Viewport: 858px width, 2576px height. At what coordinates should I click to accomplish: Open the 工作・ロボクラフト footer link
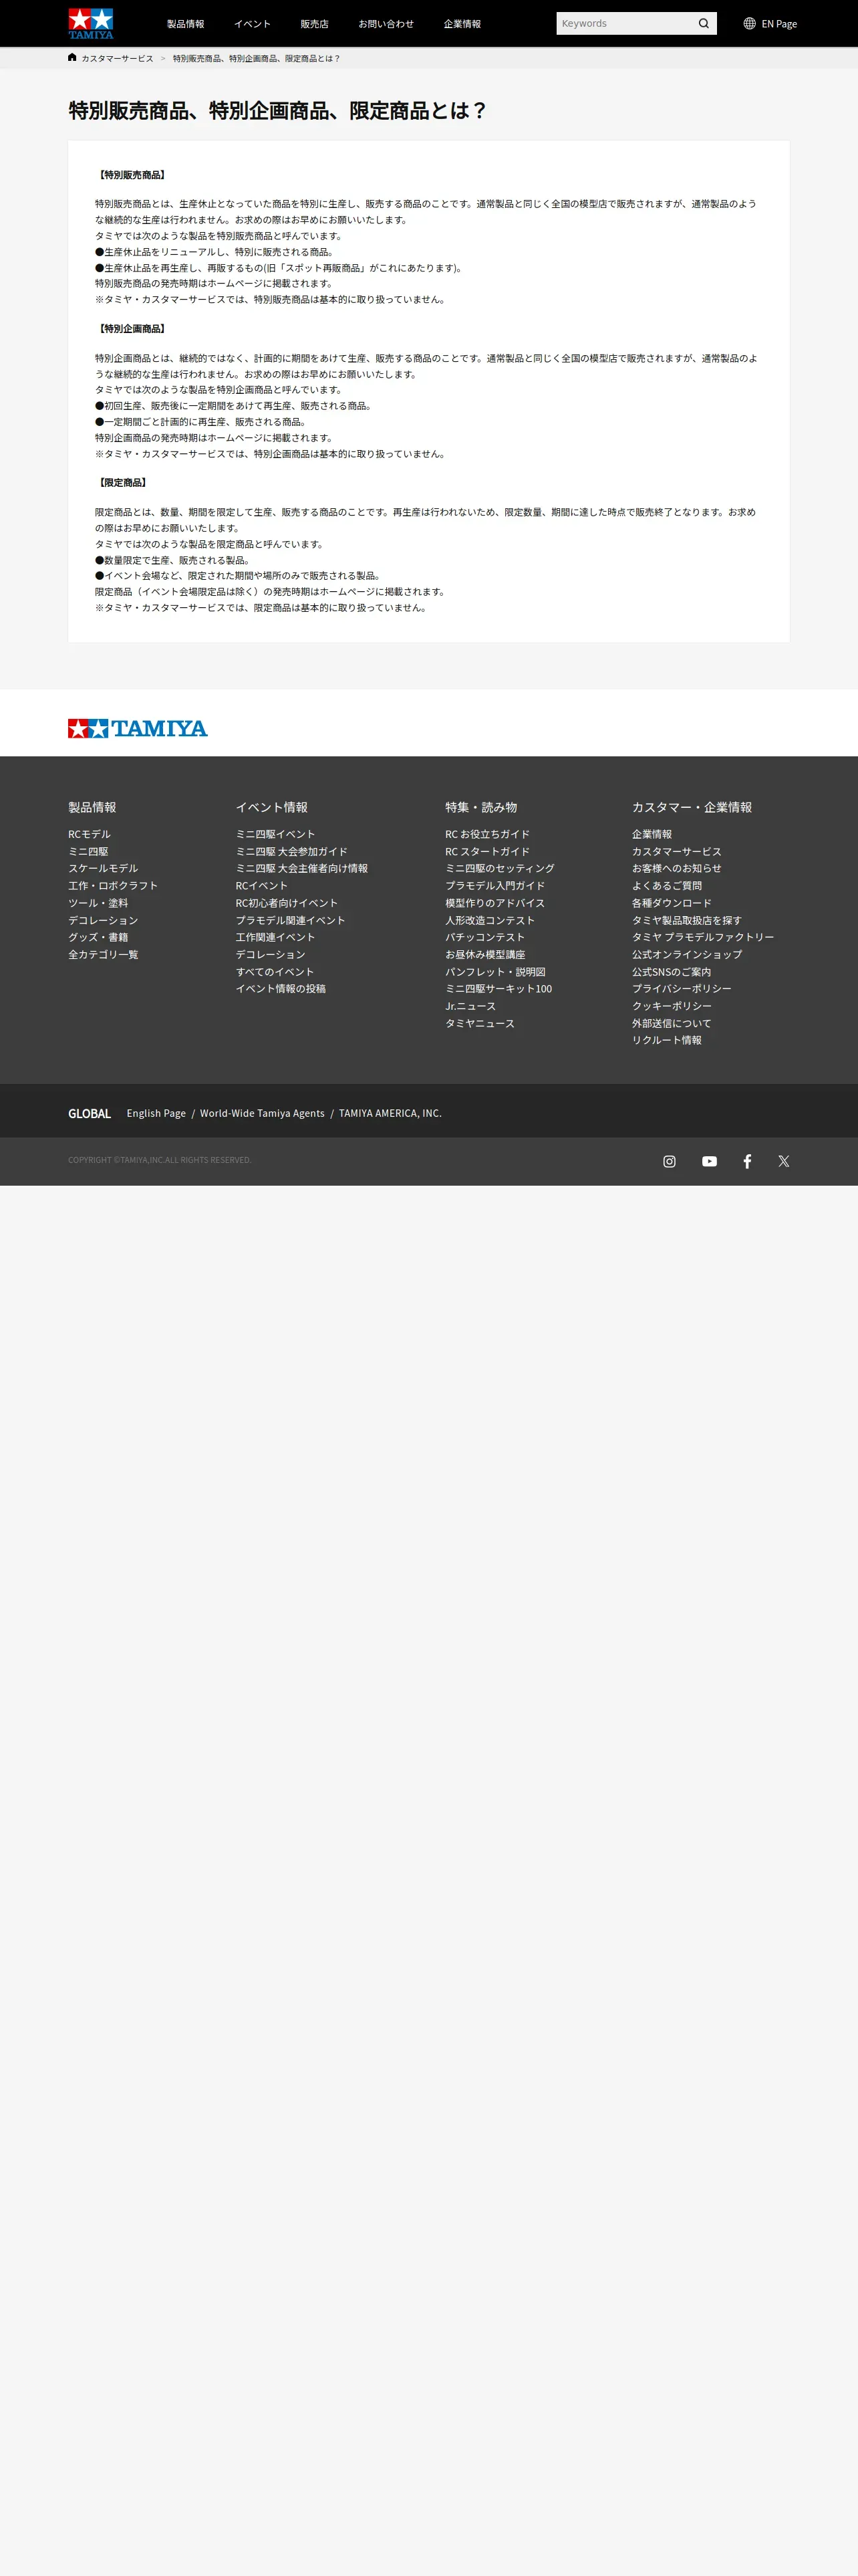coord(113,885)
